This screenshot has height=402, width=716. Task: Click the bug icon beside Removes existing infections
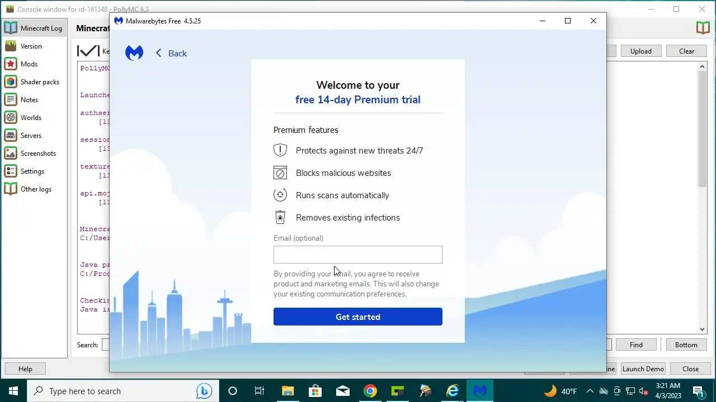pos(280,217)
